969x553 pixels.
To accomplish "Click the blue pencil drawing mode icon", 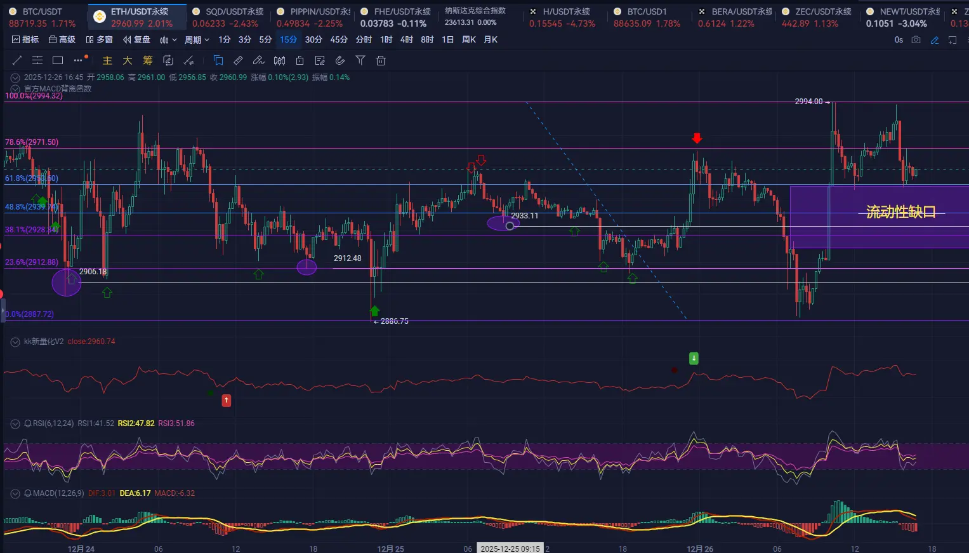I will coord(934,39).
